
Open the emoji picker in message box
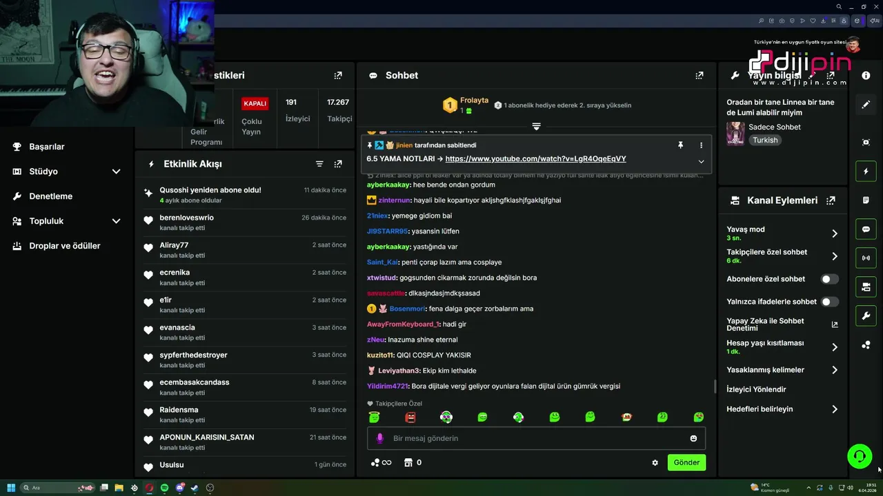click(693, 438)
